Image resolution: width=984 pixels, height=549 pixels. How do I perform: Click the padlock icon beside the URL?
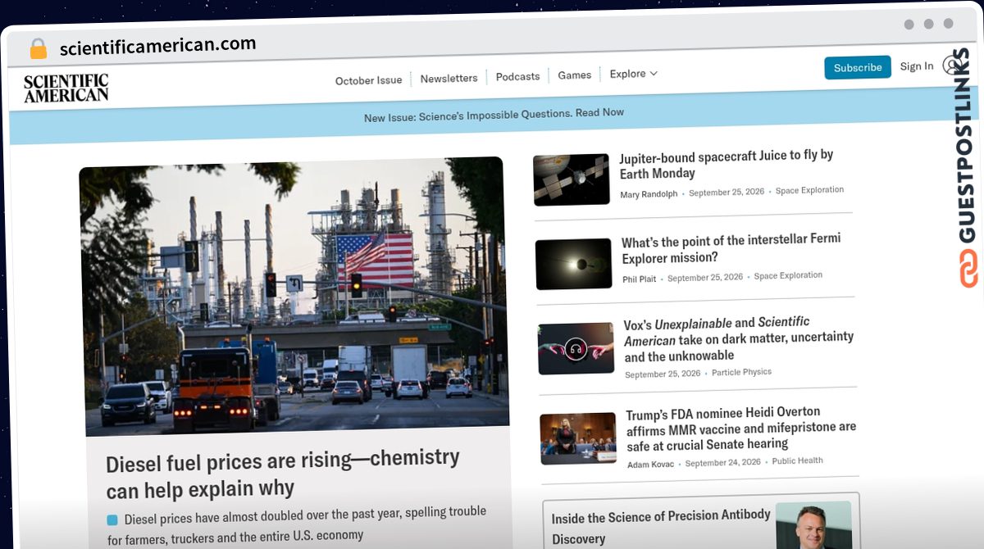(38, 49)
